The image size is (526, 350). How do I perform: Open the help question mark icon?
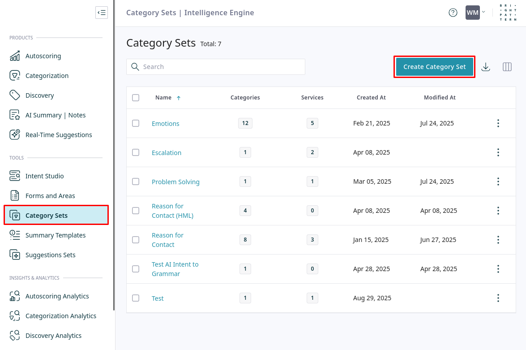[x=453, y=13]
